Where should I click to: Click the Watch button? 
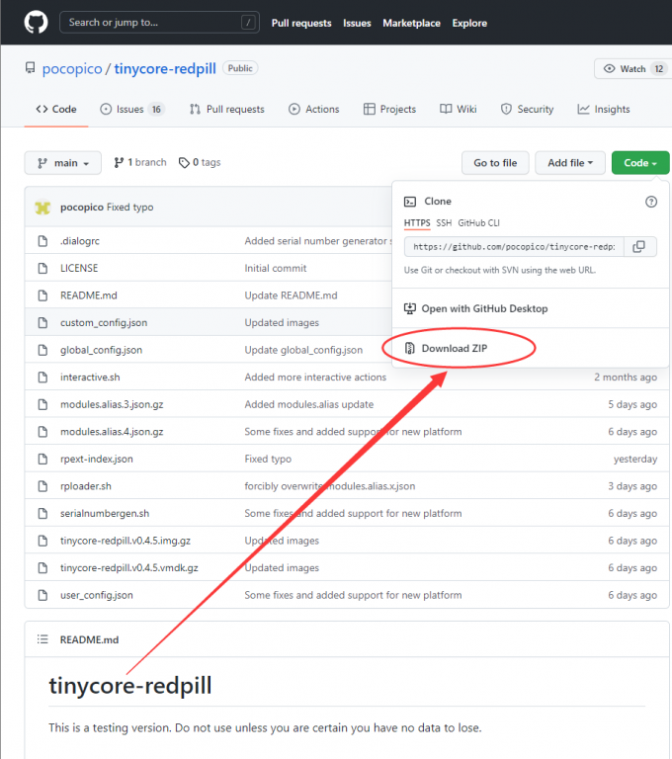click(x=631, y=69)
